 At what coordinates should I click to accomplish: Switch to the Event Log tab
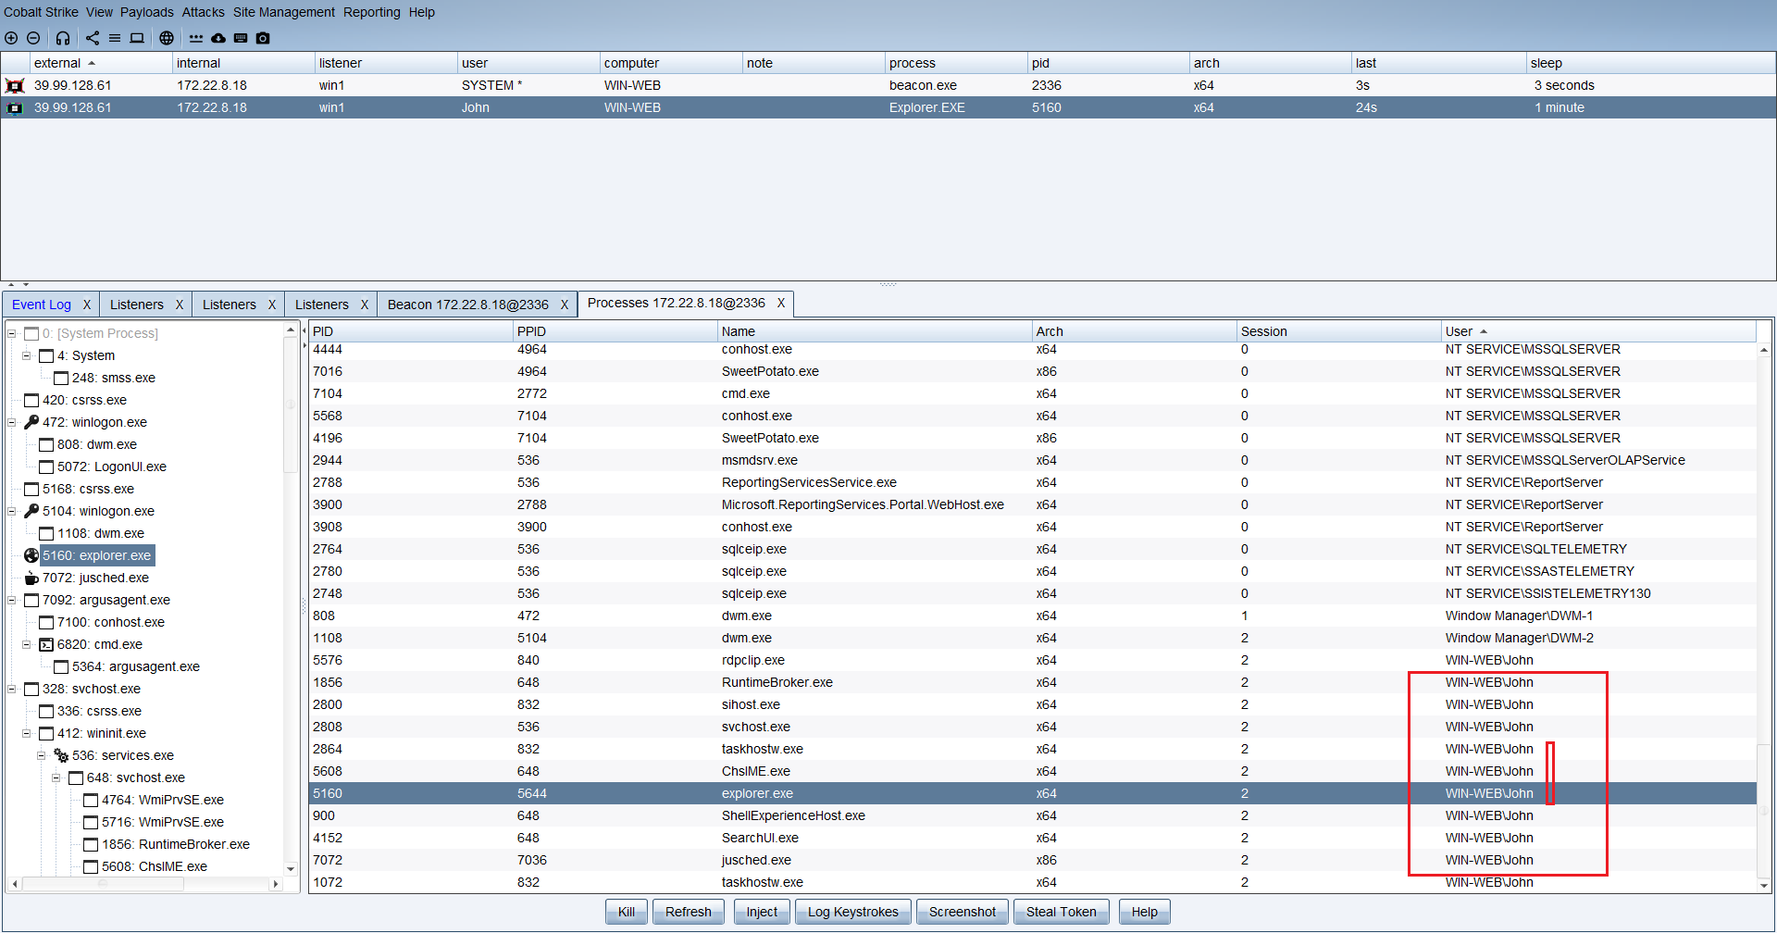(42, 305)
